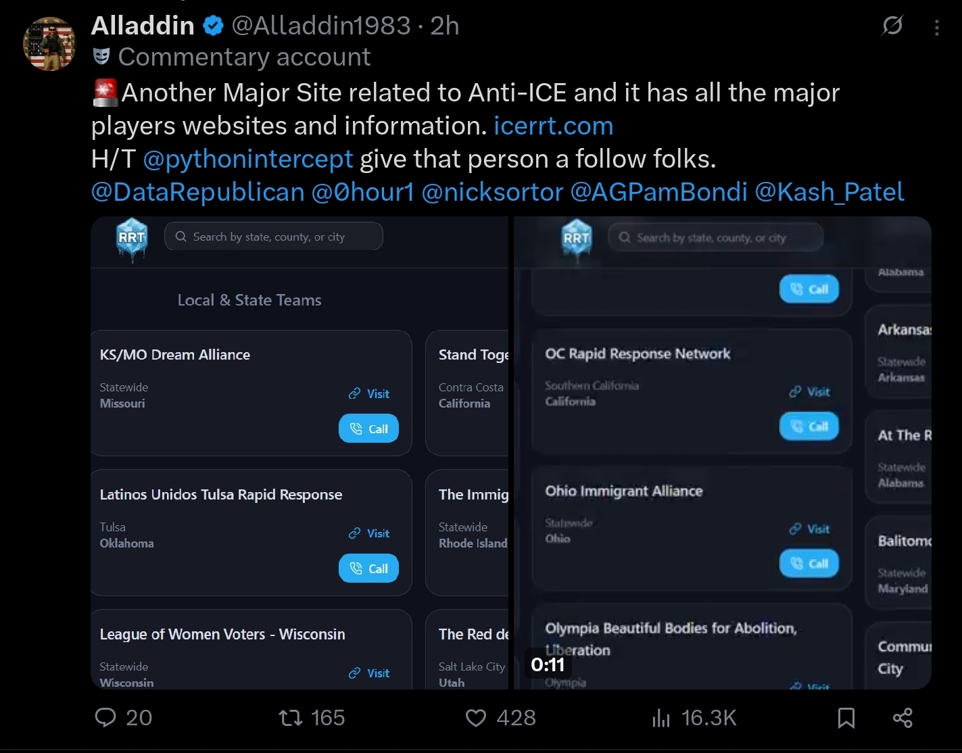The image size is (962, 753).
Task: Click Visit for Latinos Unidos Tulsa
Action: click(x=369, y=533)
